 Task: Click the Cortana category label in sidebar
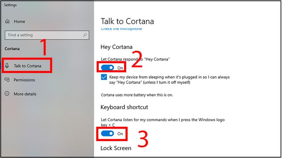[12, 49]
